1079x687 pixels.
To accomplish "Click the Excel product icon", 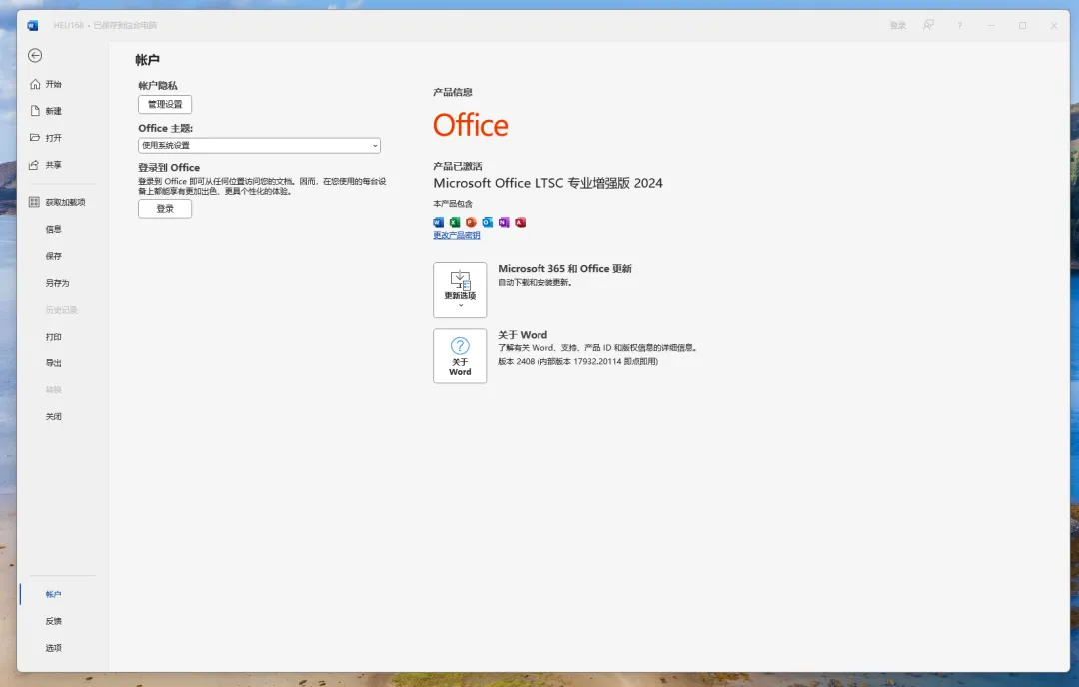I will pyautogui.click(x=455, y=222).
